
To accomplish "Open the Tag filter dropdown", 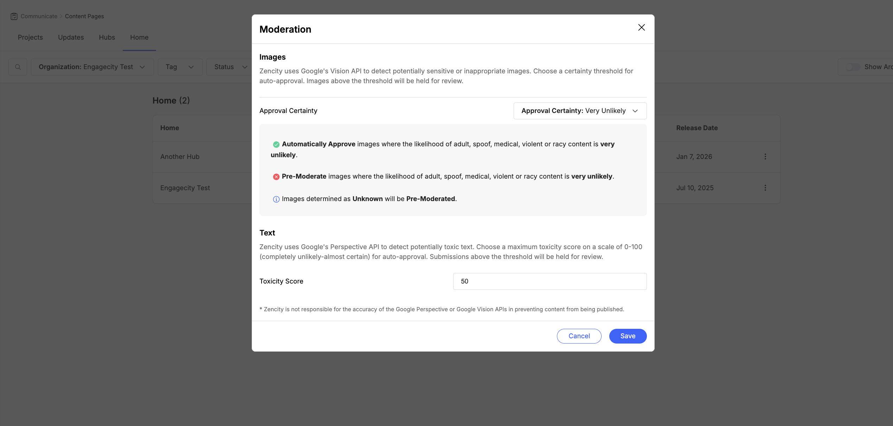I will [180, 67].
